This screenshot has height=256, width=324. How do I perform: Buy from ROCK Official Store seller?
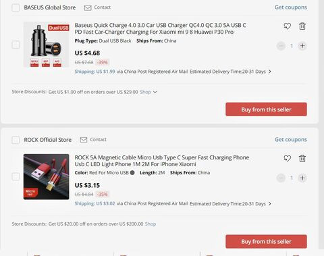pos(266,242)
